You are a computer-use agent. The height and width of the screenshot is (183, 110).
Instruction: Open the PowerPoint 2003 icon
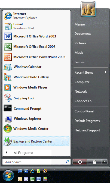8,57
